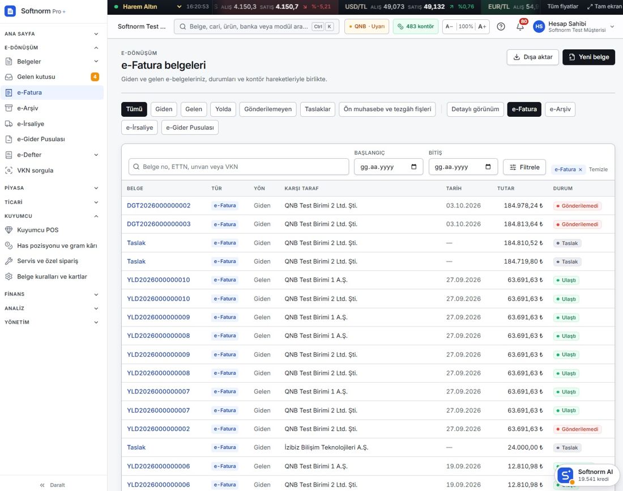Click the Softnorm logo icon
The image size is (623, 491).
10,11
